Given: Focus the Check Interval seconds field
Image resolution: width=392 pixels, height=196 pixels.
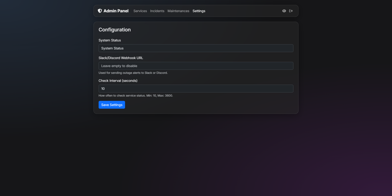Looking at the screenshot, I should coord(196,89).
